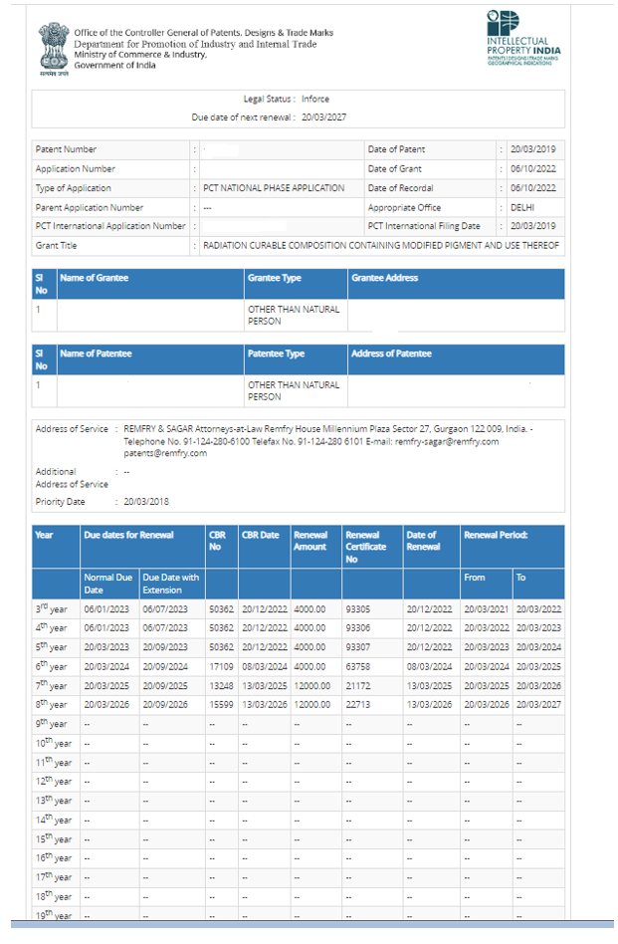This screenshot has width=618, height=944.
Task: Select the 12th year row label
Action: click(x=54, y=782)
